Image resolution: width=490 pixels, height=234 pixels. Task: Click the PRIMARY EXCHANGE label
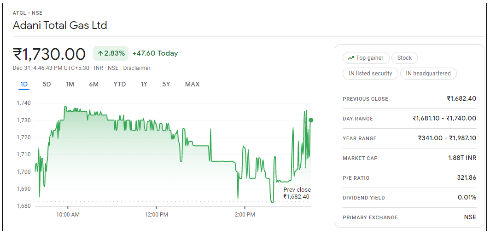point(370,217)
